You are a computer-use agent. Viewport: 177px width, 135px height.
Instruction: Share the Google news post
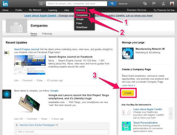click(x=44, y=119)
